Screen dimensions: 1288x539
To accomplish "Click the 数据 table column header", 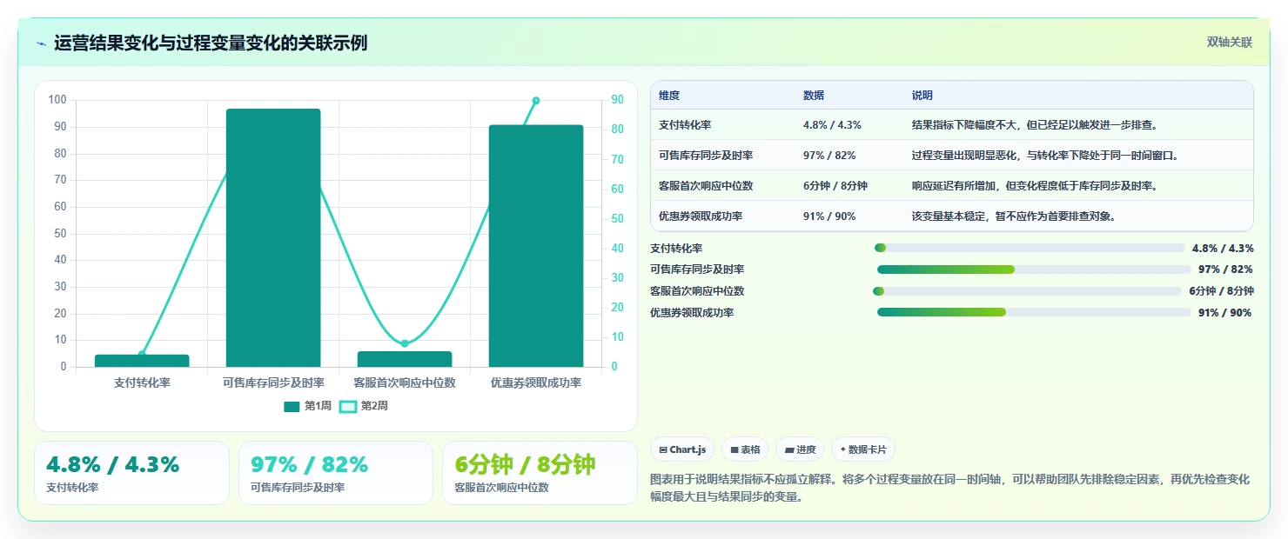I will [814, 96].
